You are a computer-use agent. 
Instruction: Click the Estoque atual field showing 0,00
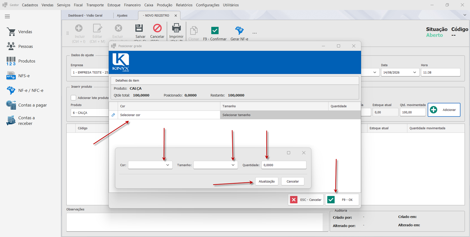pyautogui.click(x=385, y=112)
